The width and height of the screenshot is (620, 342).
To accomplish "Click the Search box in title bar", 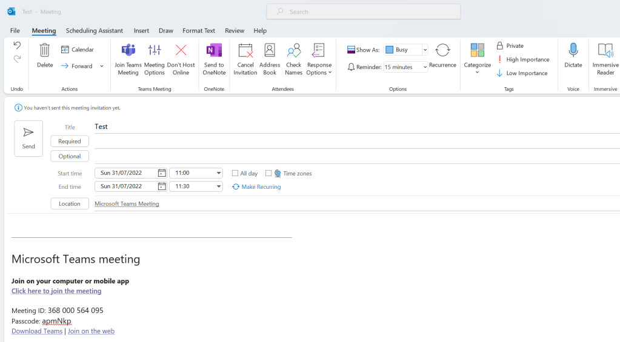I will (x=364, y=12).
